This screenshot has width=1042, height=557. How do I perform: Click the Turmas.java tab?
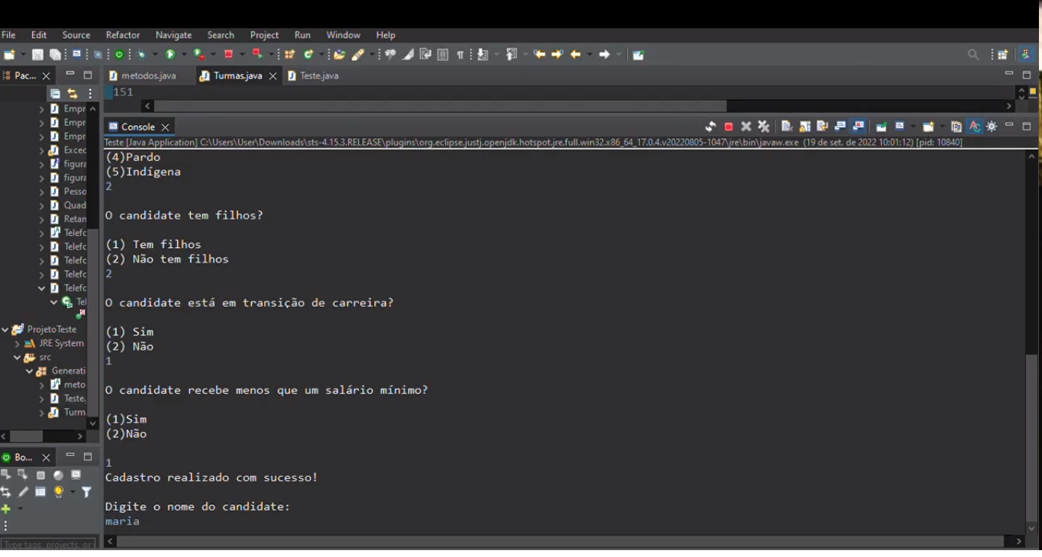[x=239, y=76]
